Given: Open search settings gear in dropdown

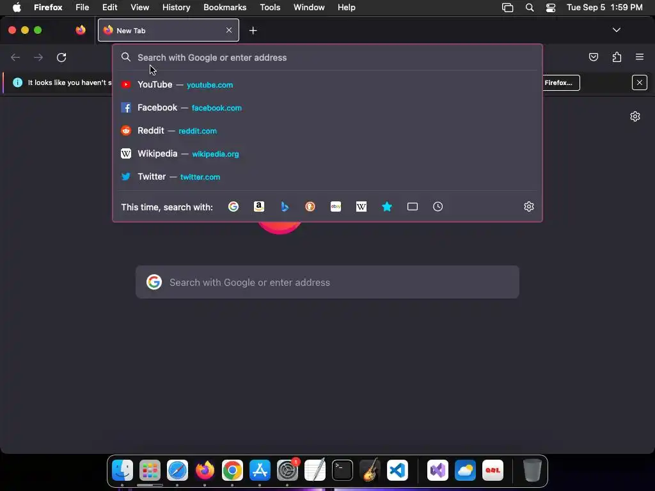Looking at the screenshot, I should click(529, 207).
